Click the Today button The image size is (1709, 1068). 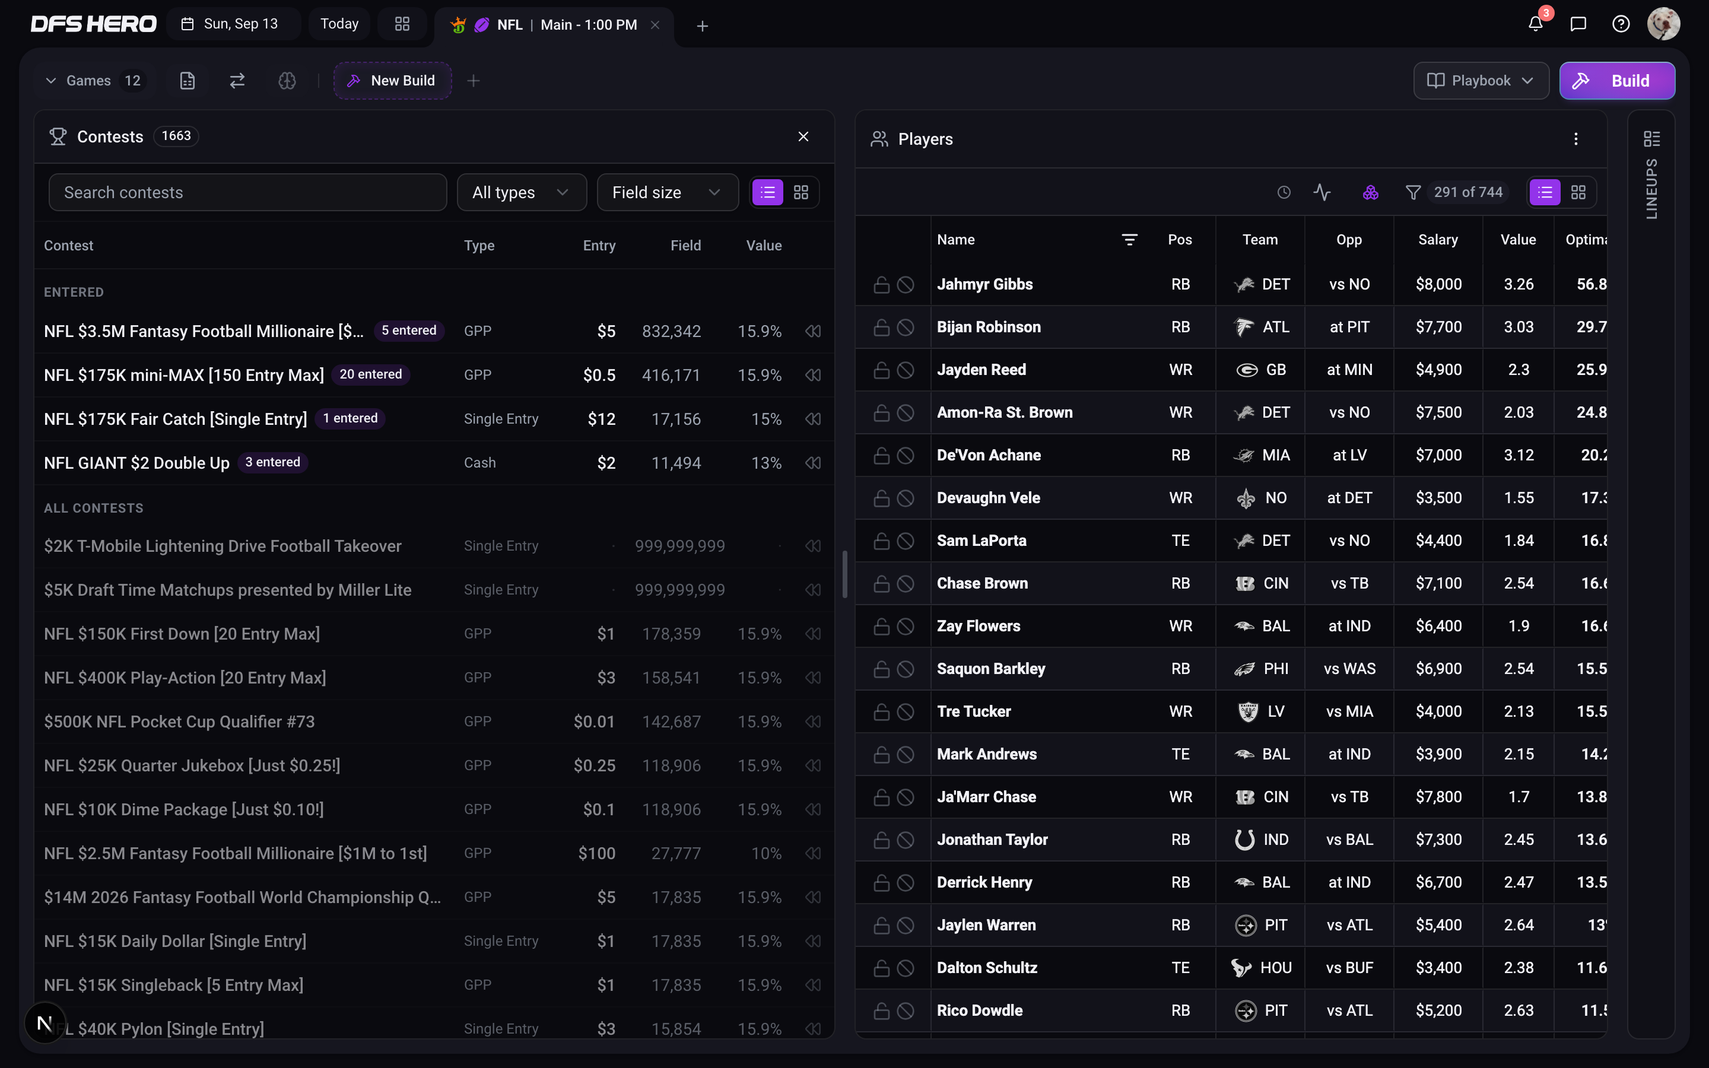(339, 24)
